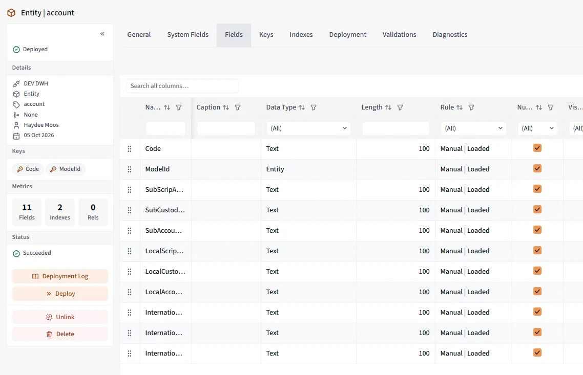Image resolution: width=583 pixels, height=375 pixels.
Task: Open the Indexes tab
Action: click(x=301, y=34)
